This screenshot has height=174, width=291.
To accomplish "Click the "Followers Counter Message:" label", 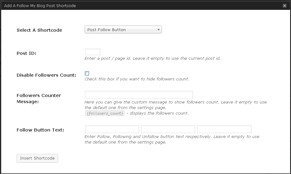I will point(39,98).
